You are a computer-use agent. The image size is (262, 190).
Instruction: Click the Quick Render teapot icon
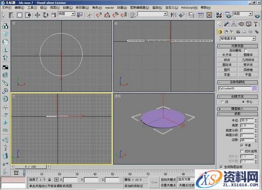(x=257, y=16)
